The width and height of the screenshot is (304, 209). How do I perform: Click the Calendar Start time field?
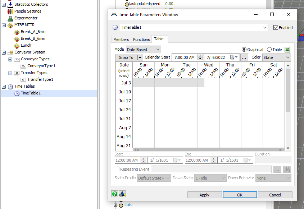pyautogui.click(x=185, y=57)
